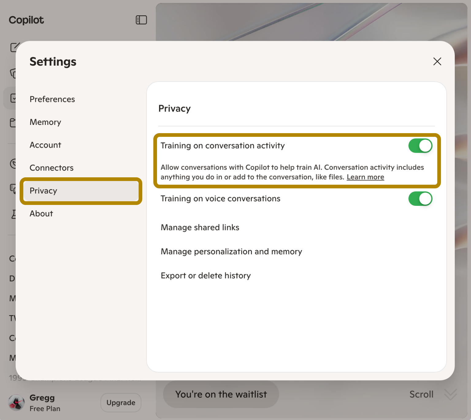Click Gregg's soccer ball profile avatar
The height and width of the screenshot is (420, 471).
[x=16, y=403]
